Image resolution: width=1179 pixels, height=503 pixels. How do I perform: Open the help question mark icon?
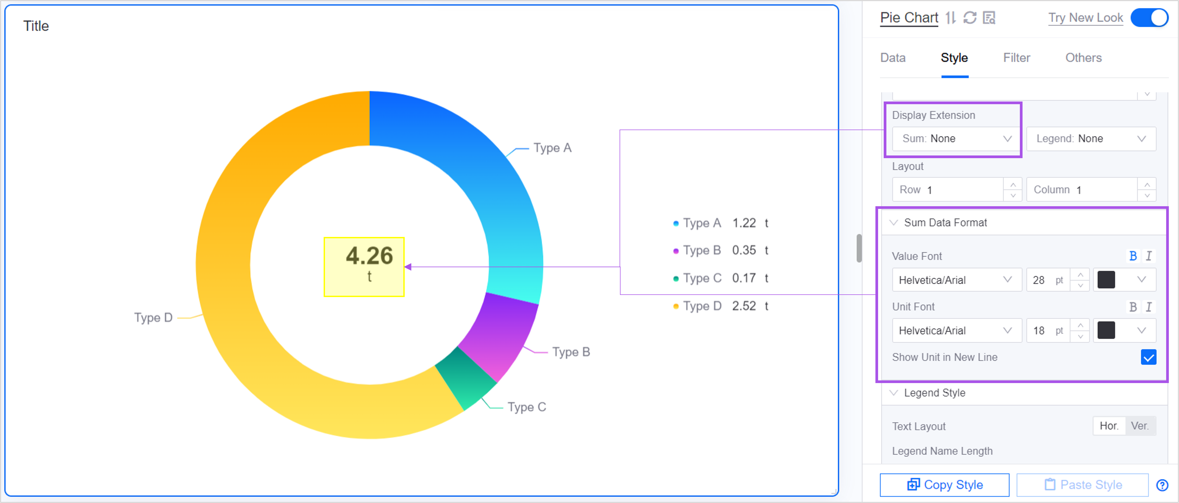(1162, 485)
